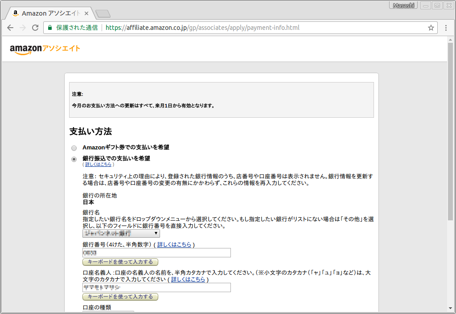This screenshot has height=314, width=456.
Task: Select Amazonギフト券での支払い radio button
Action: point(74,148)
